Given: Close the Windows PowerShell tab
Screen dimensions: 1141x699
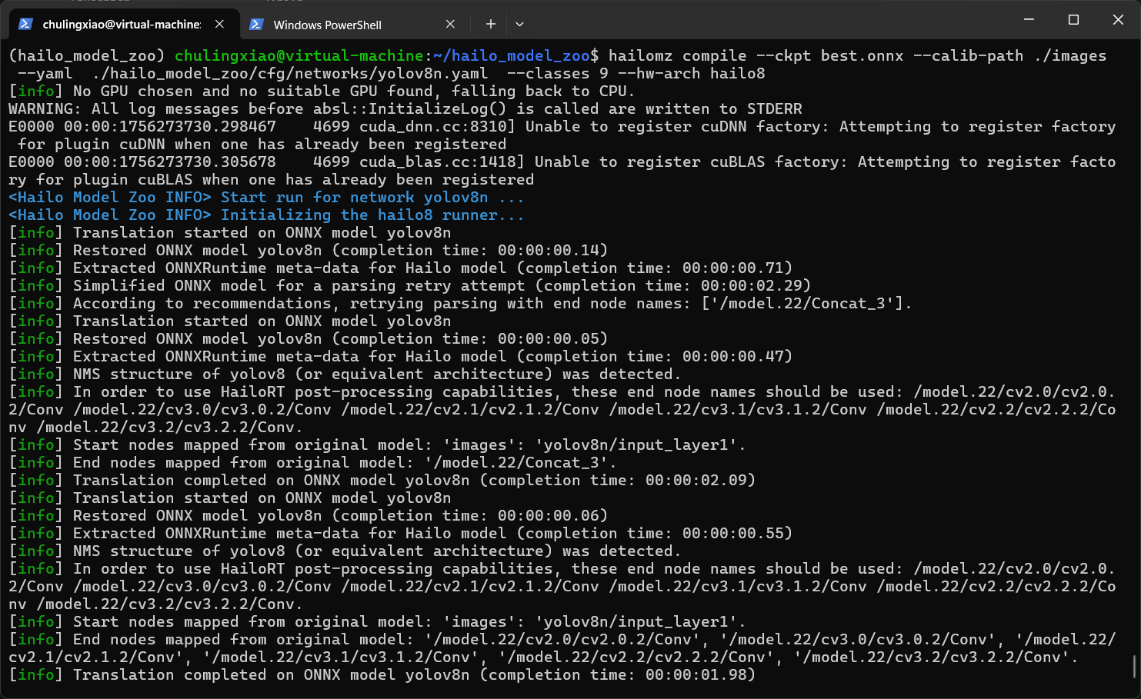Looking at the screenshot, I should coord(450,24).
